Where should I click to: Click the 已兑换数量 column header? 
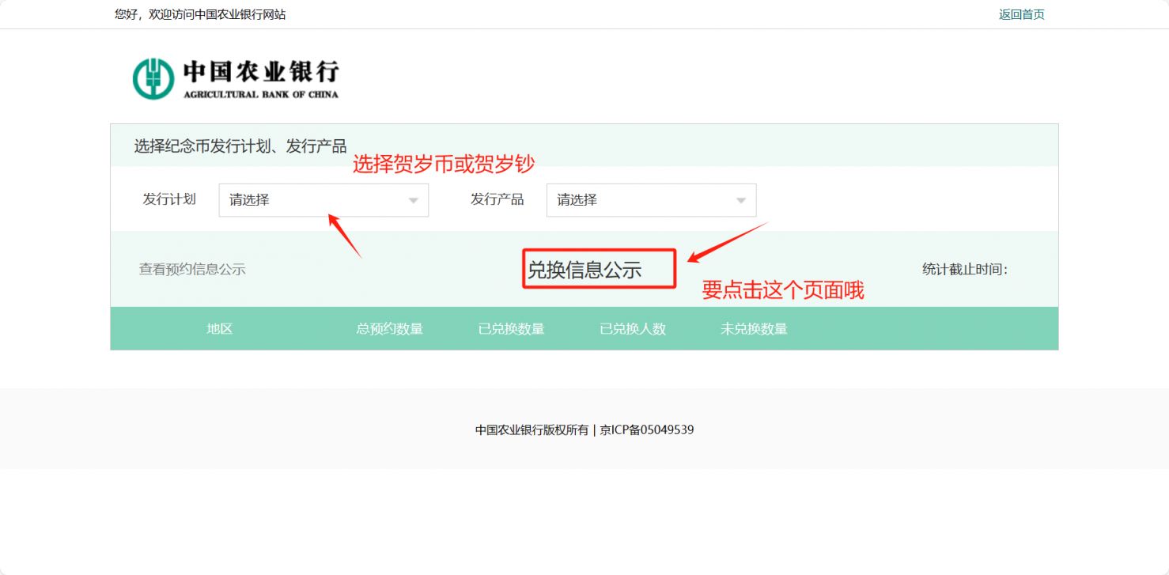click(x=512, y=329)
